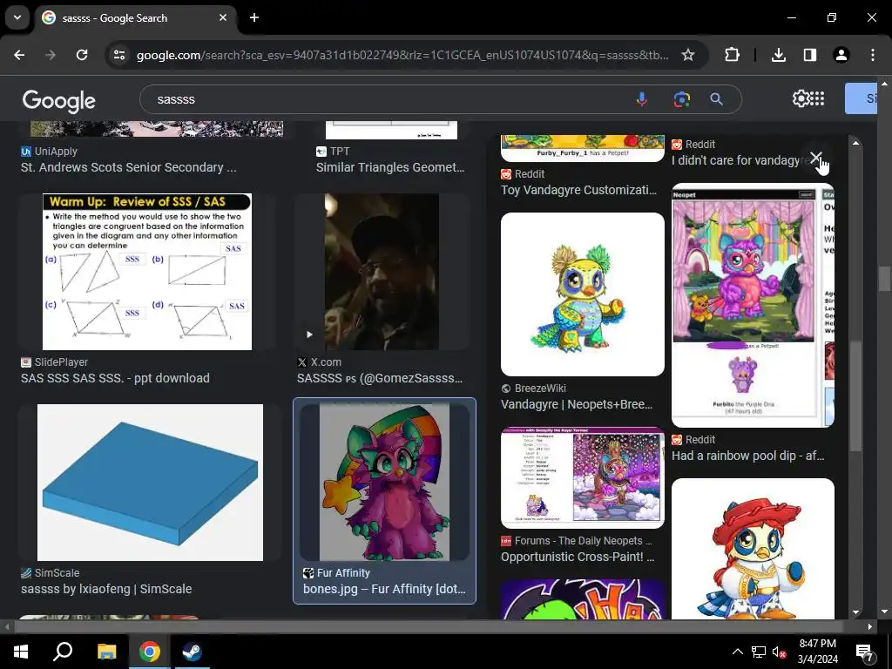This screenshot has height=669, width=892.
Task: Reload the current page
Action: (x=82, y=55)
